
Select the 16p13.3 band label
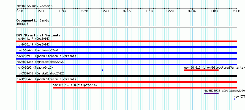click(22, 24)
